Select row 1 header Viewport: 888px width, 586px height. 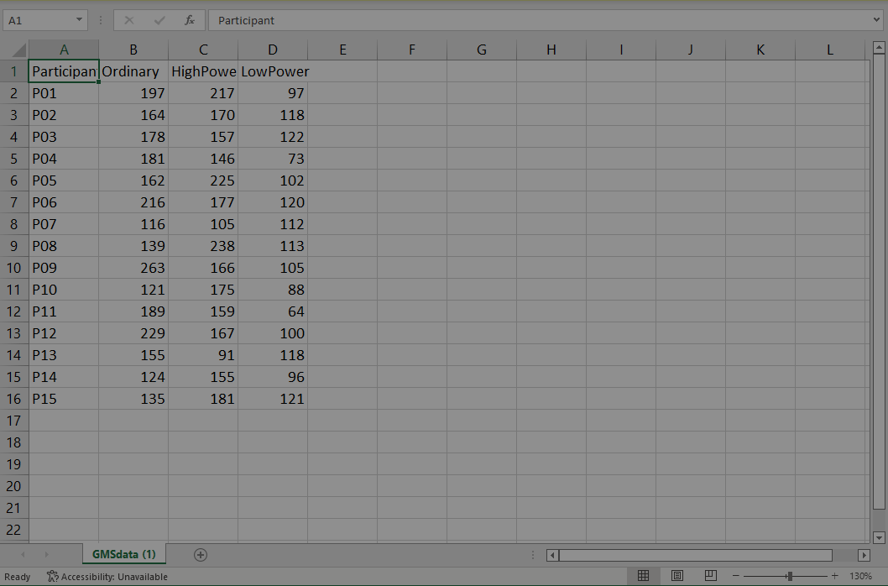tap(14, 71)
